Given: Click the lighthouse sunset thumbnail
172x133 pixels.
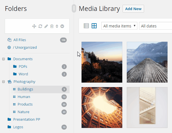Looking at the screenshot, I should click(102, 62).
